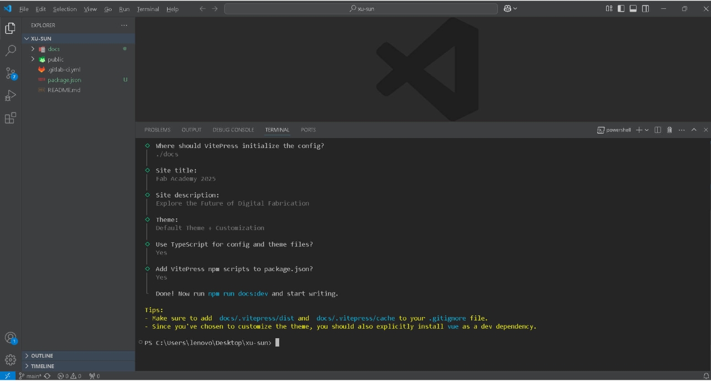711x382 pixels.
Task: Open the Terminal menu
Action: tap(148, 9)
